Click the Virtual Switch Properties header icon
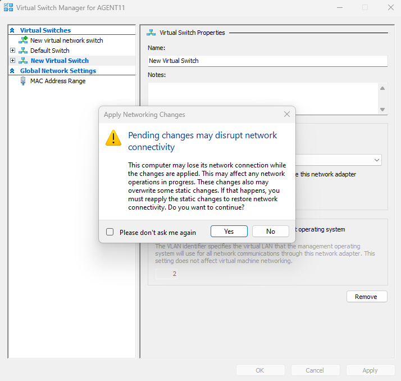The image size is (401, 381). click(x=151, y=33)
